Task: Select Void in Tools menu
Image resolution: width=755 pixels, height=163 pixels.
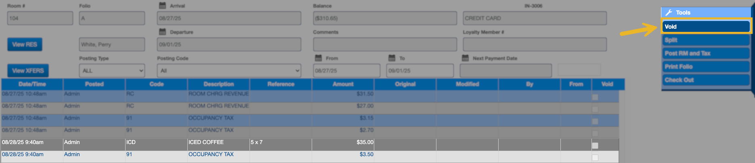Action: (x=706, y=27)
